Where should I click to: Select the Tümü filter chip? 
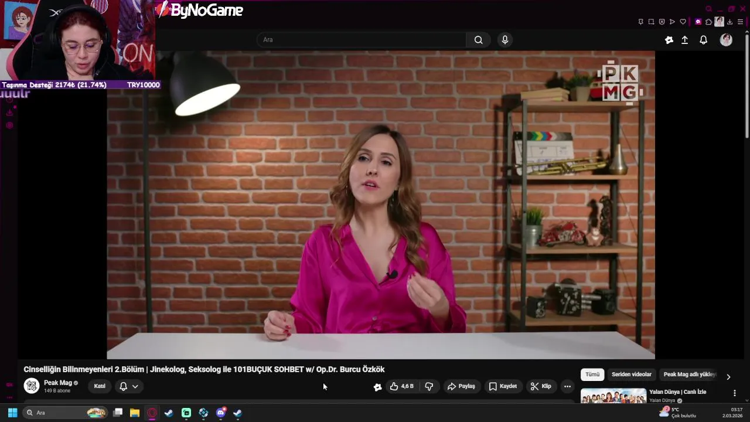click(592, 375)
